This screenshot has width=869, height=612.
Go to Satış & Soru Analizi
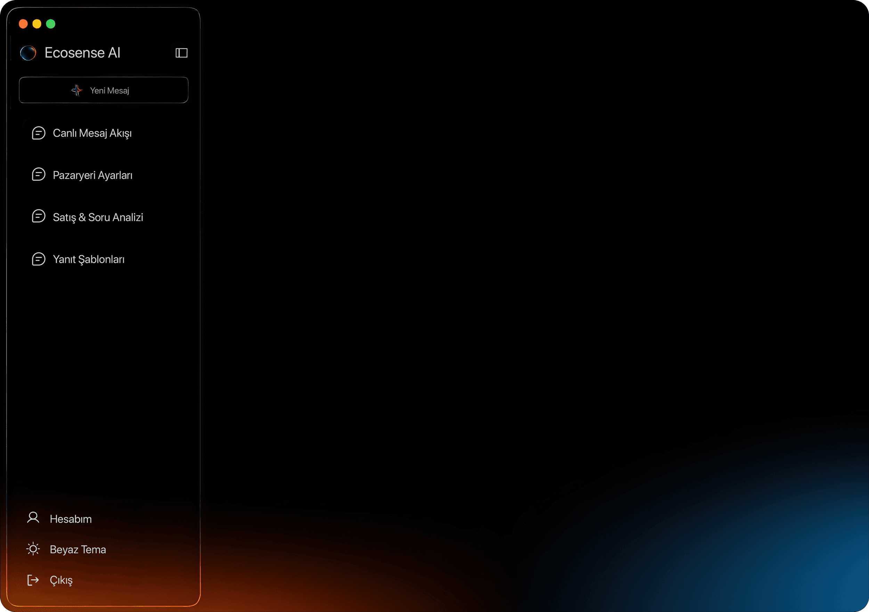[x=98, y=217]
